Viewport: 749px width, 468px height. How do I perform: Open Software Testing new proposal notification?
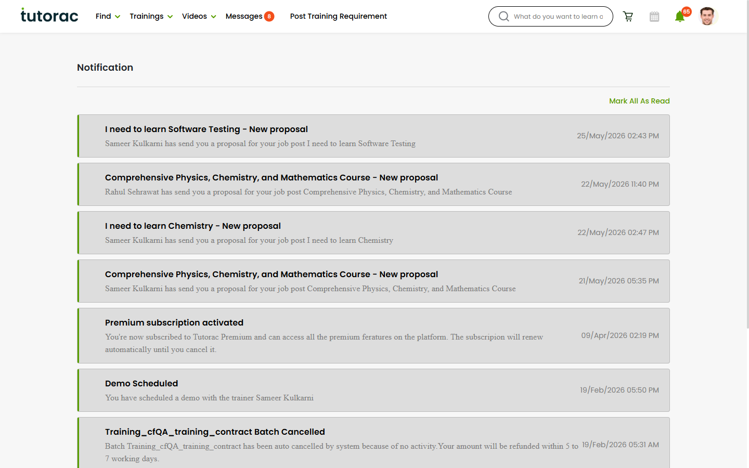coord(373,136)
